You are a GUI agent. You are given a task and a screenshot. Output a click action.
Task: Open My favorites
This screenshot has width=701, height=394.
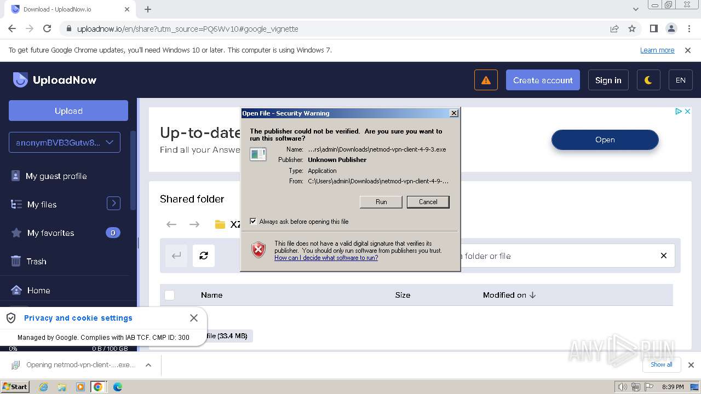50,233
